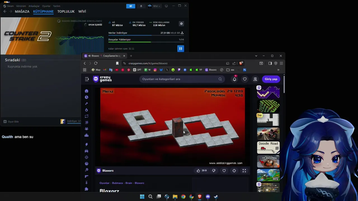Go back in Steam navigation
This screenshot has width=358, height=201.
point(5,11)
